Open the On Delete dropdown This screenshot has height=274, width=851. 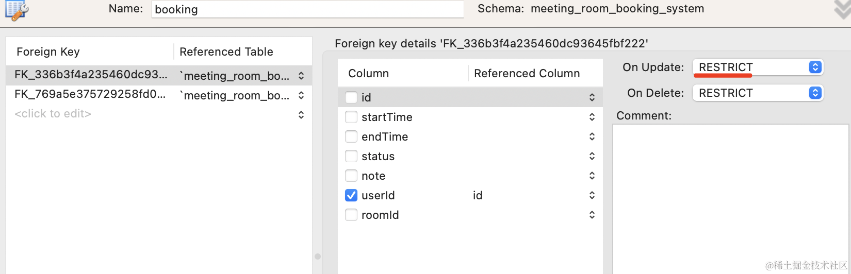point(758,93)
